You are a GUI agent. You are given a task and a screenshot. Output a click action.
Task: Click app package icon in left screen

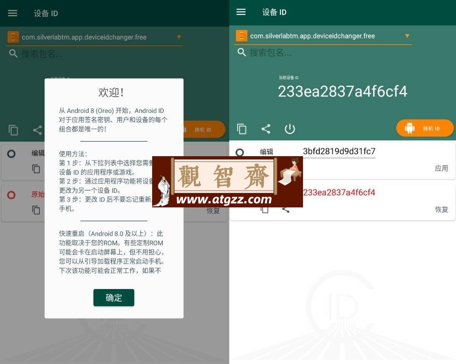tap(13, 37)
